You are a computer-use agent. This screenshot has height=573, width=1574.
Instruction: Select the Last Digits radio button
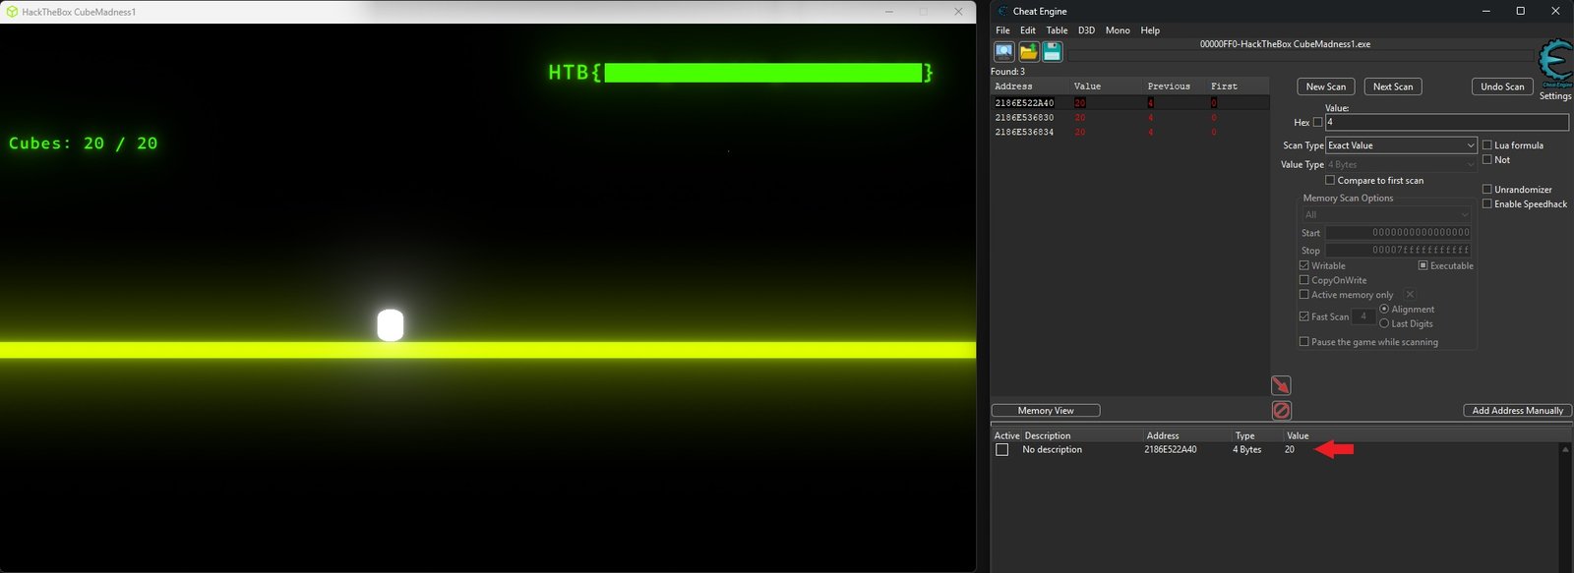pyautogui.click(x=1384, y=323)
